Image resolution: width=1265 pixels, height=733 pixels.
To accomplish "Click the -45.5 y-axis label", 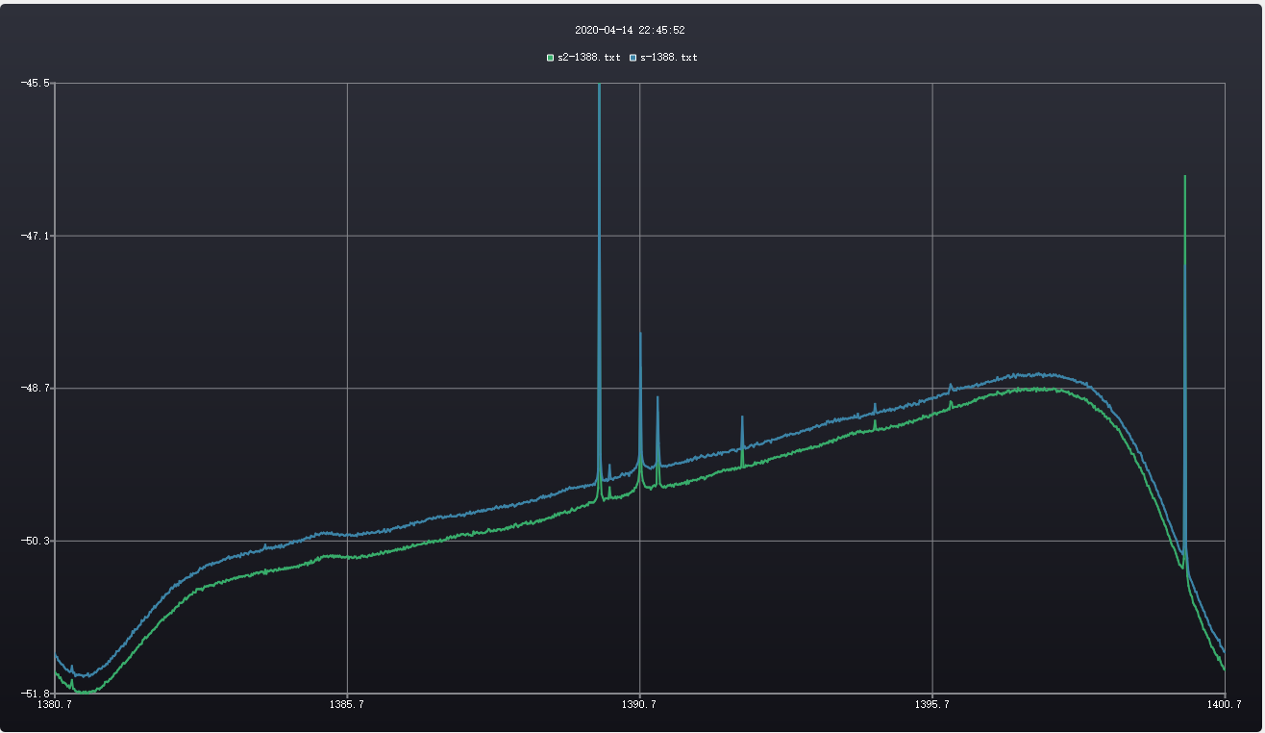I will point(36,84).
